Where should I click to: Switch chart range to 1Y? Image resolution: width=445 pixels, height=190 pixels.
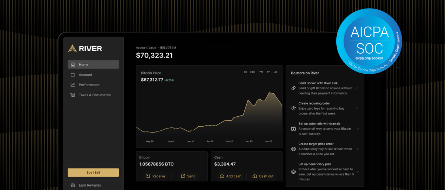pyautogui.click(x=268, y=72)
